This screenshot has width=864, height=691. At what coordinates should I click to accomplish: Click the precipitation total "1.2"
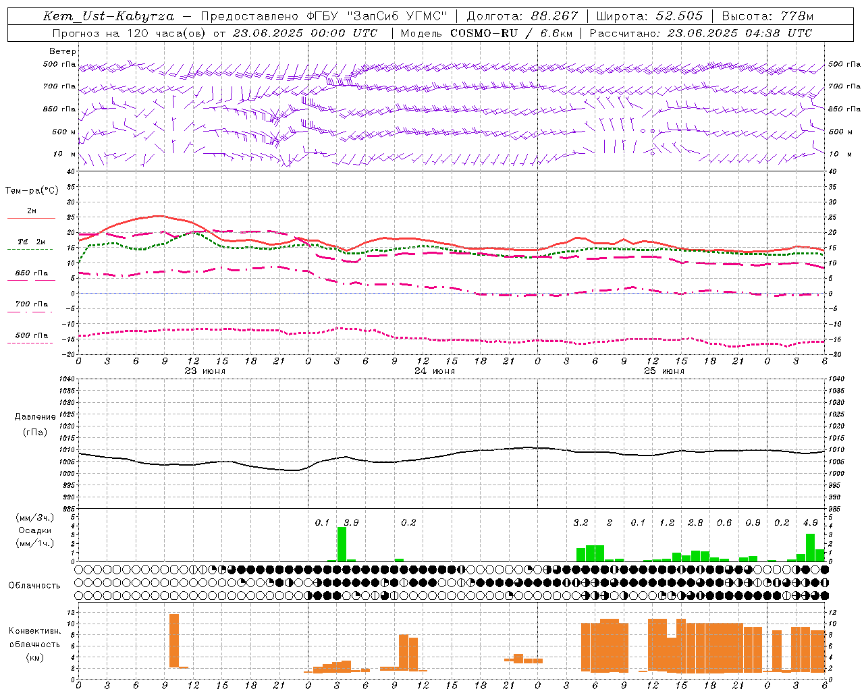667,522
